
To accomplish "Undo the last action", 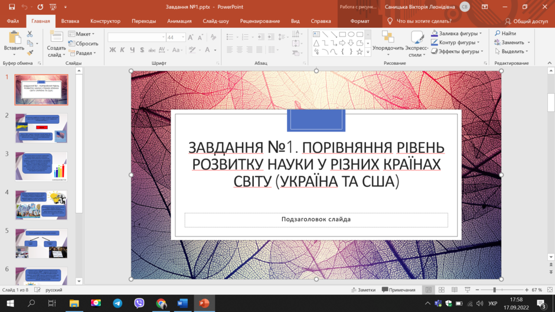I will coord(24,6).
